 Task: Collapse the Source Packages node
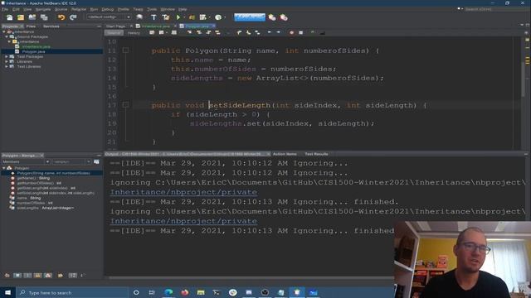tap(7, 36)
